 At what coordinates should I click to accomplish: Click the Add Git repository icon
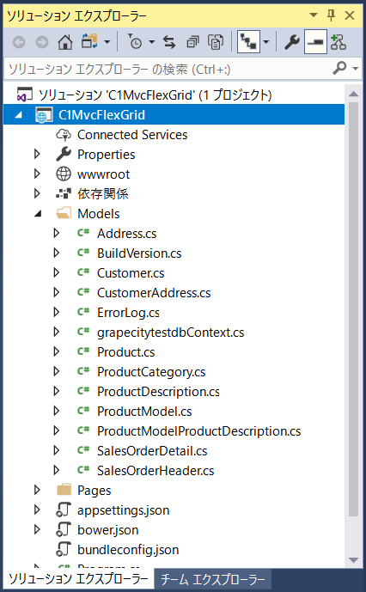[338, 41]
